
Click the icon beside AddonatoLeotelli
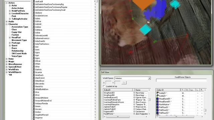[x=34, y=36]
